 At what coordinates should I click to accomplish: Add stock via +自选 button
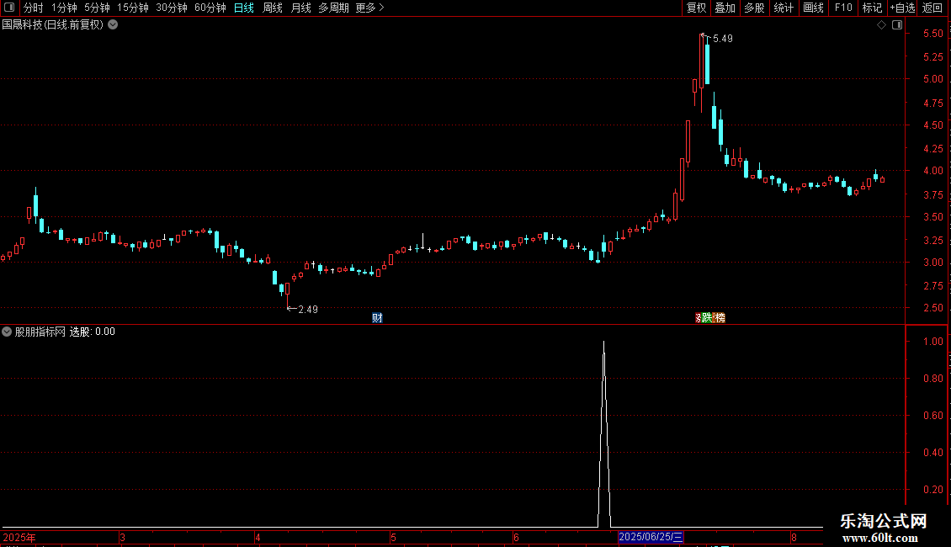[902, 8]
